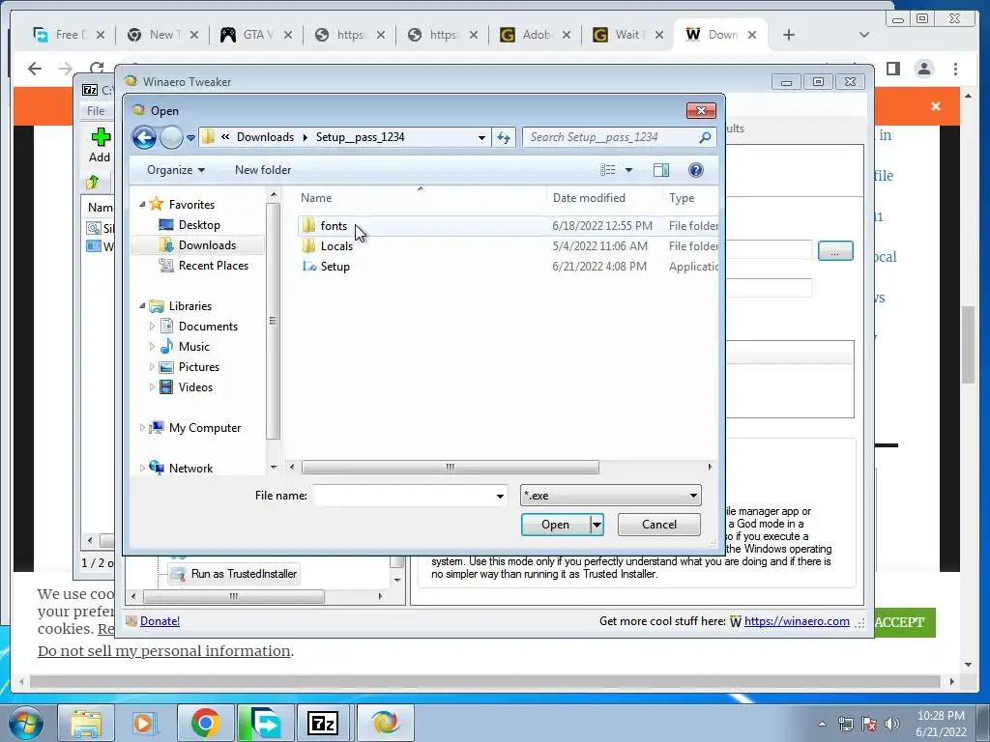Refresh the Setup__pass_1234 folder listing

point(503,137)
